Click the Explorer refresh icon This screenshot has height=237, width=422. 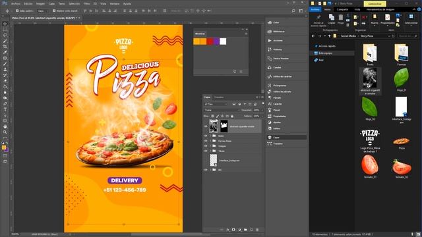click(x=393, y=36)
